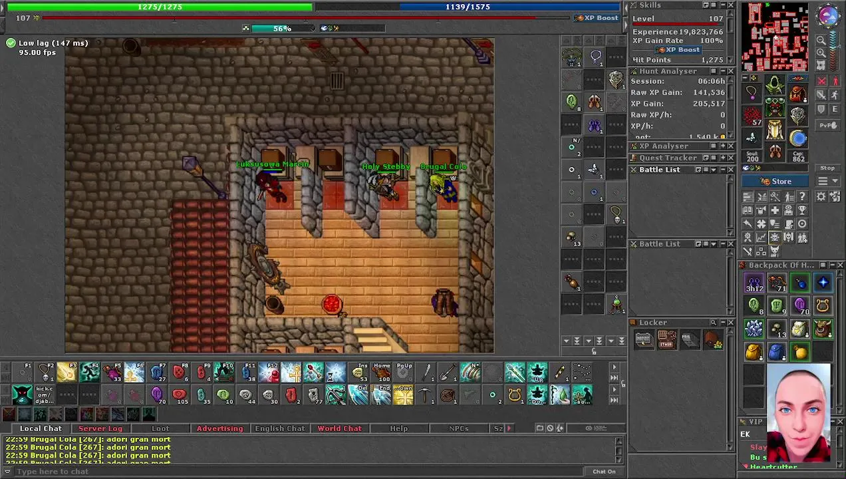
Task: Open the options gear icon
Action: point(821,196)
